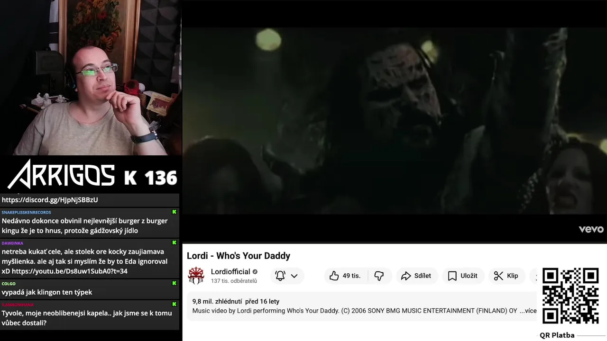Click username COLGO in chat
607x341 pixels.
[x=9, y=284]
